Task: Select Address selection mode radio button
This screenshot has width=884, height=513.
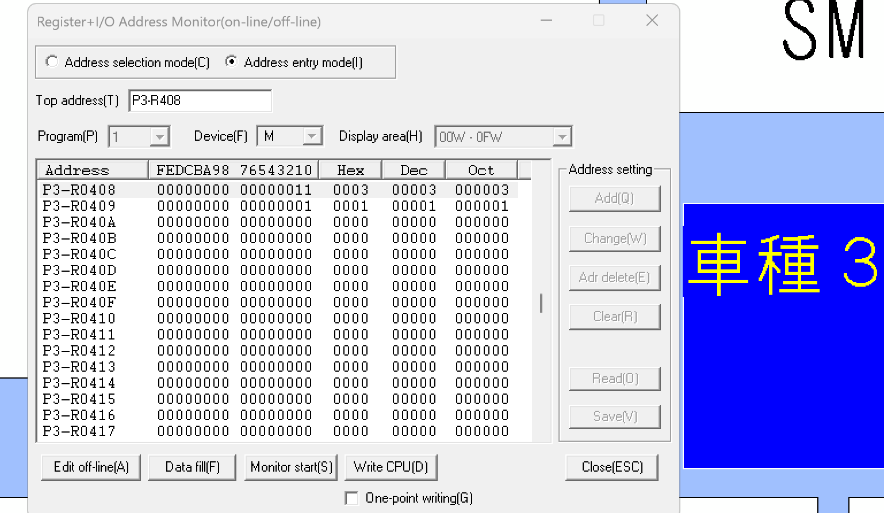Action: (52, 61)
